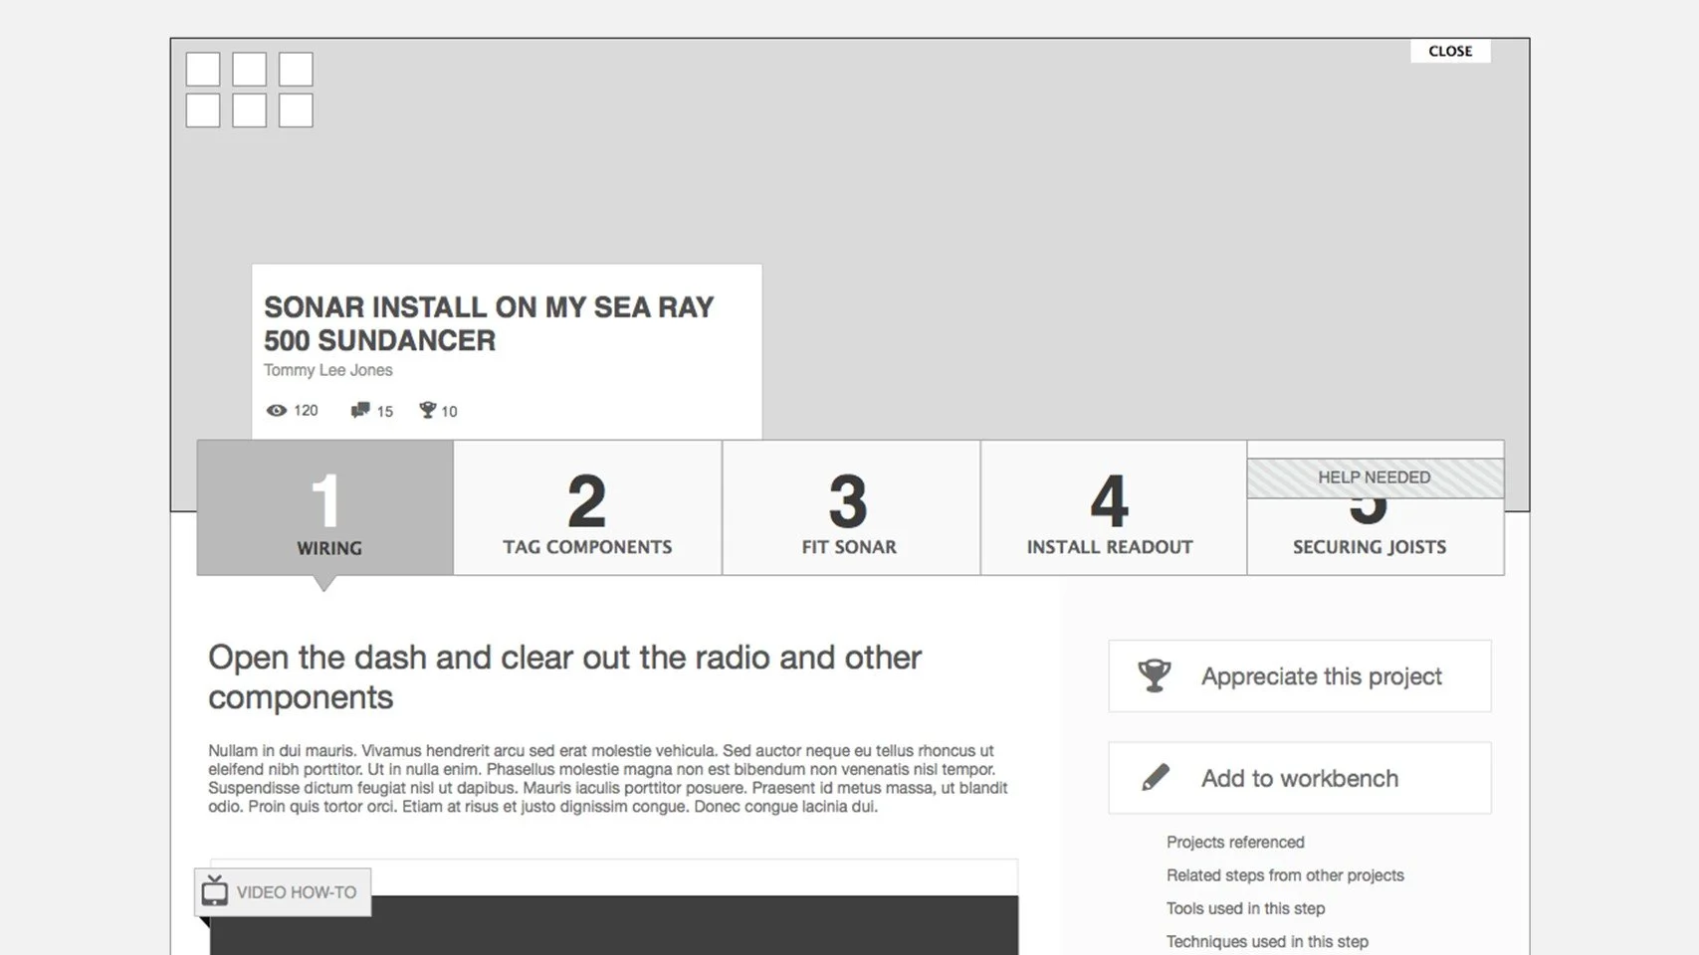Open Projects referenced link
This screenshot has width=1699, height=955.
1235,843
